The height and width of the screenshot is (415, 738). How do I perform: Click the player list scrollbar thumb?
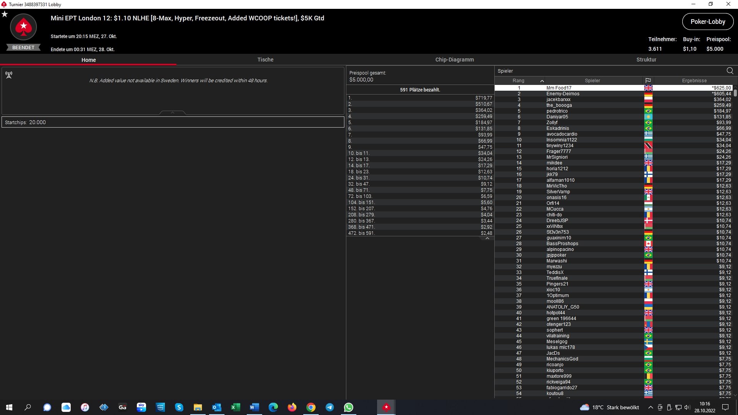[735, 93]
